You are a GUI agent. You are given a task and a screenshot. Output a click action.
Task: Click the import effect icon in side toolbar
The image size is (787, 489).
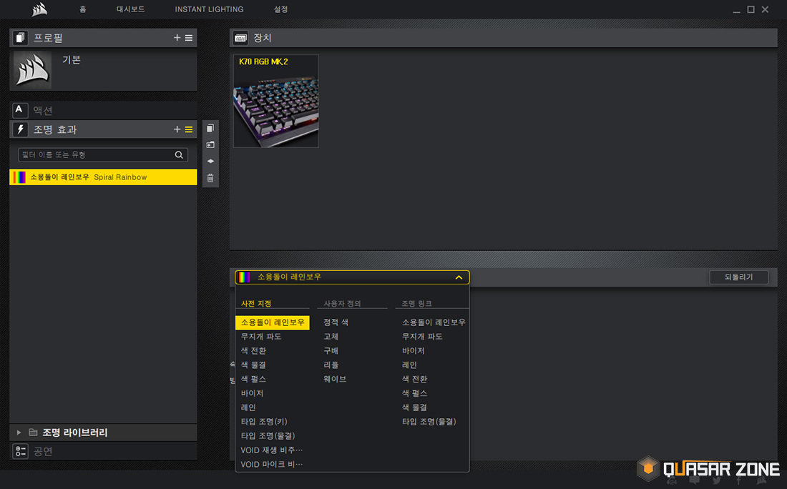point(210,145)
